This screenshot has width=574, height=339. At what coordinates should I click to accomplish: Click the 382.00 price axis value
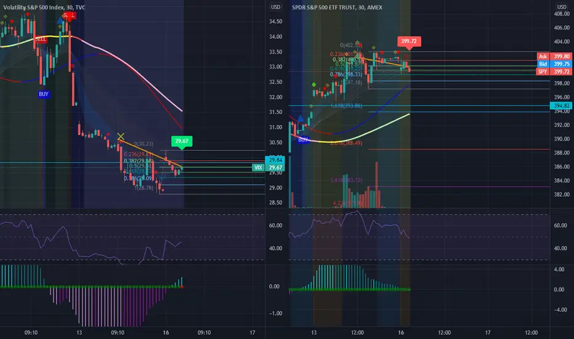[562, 195]
